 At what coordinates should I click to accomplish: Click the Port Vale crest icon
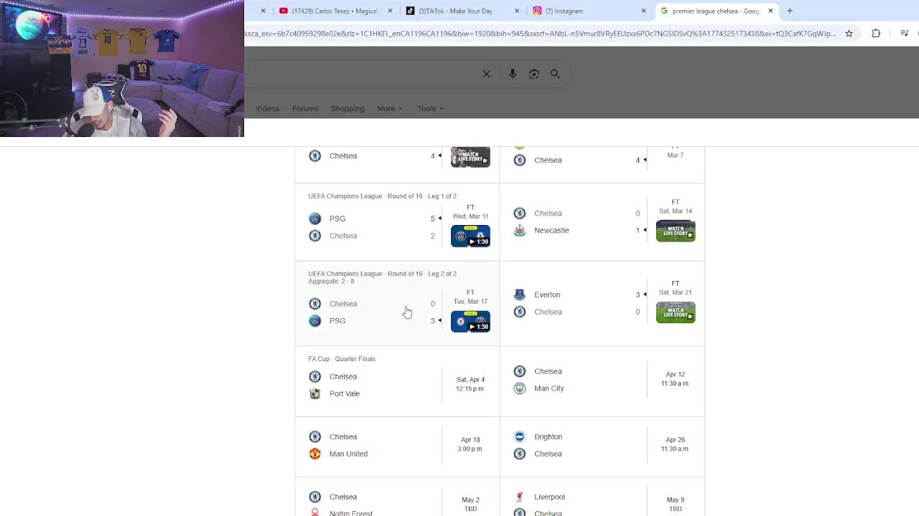pyautogui.click(x=314, y=393)
